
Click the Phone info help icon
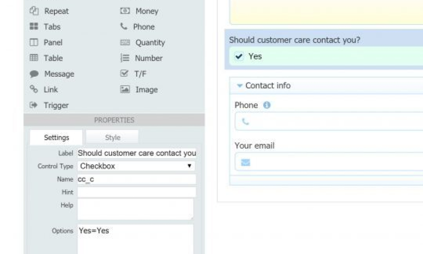(x=266, y=105)
